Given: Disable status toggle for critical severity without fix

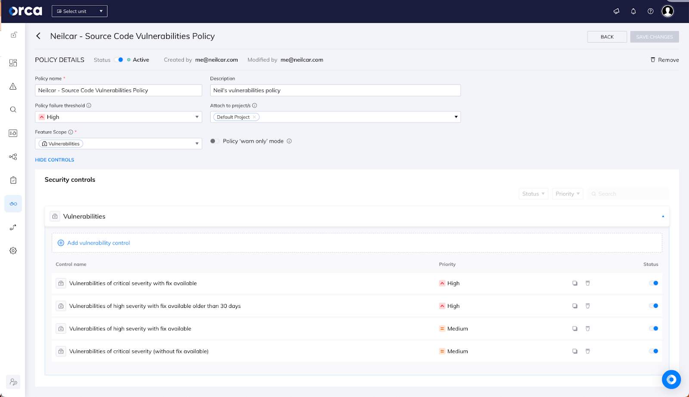Looking at the screenshot, I should coord(654,351).
